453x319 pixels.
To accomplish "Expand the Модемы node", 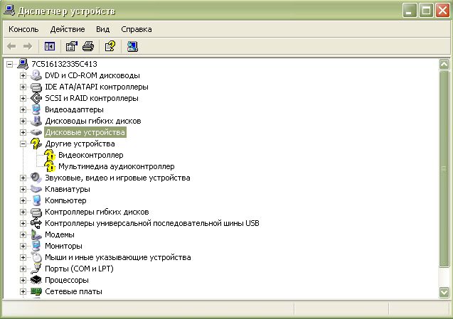I will pyautogui.click(x=23, y=234).
